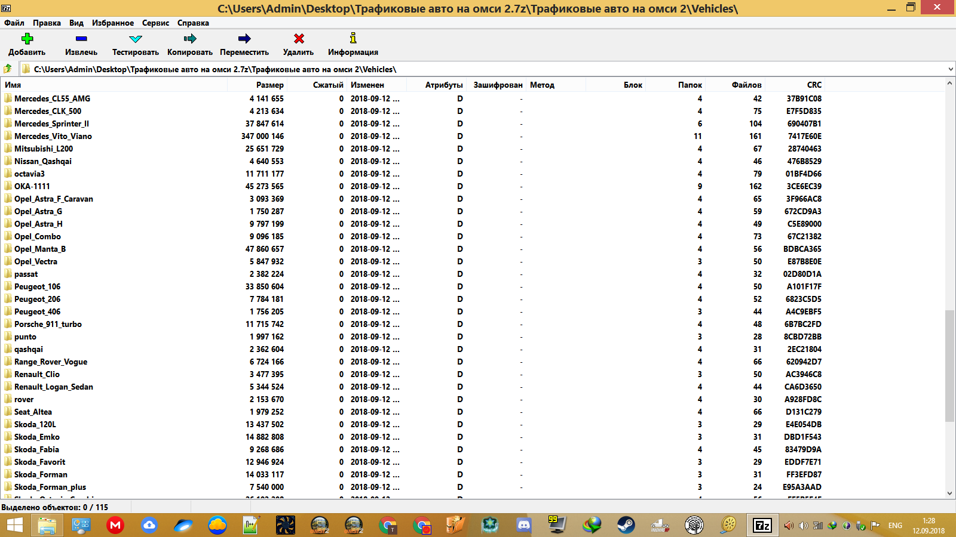Click the status text Выделено объектов: 0 / 115
Image resolution: width=956 pixels, height=537 pixels.
tap(55, 507)
